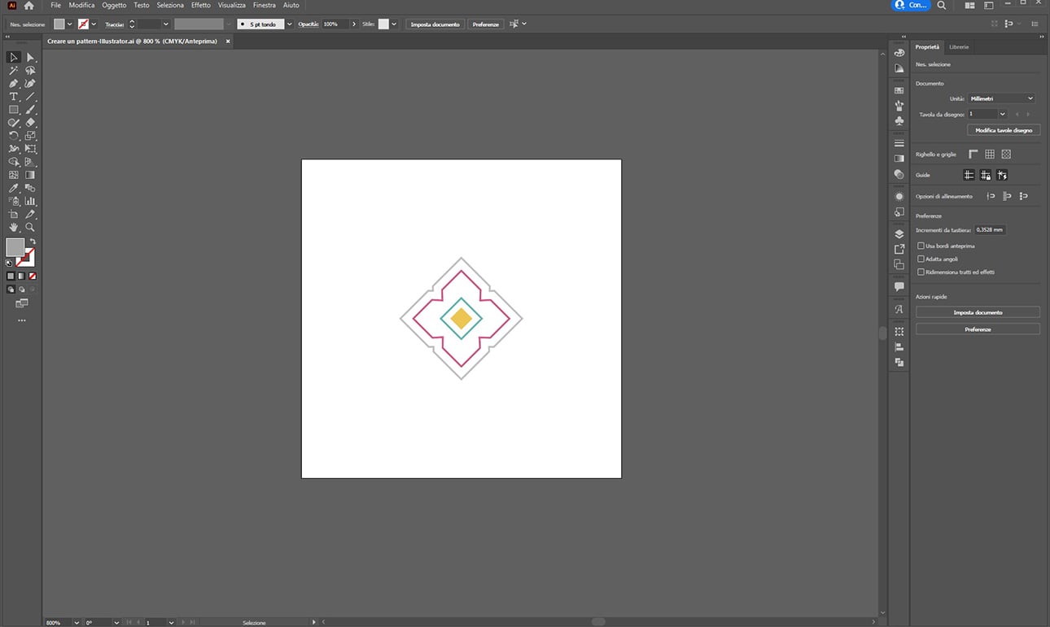Enable the Usa bordi anteprima checkbox
This screenshot has height=627, width=1050.
(921, 245)
